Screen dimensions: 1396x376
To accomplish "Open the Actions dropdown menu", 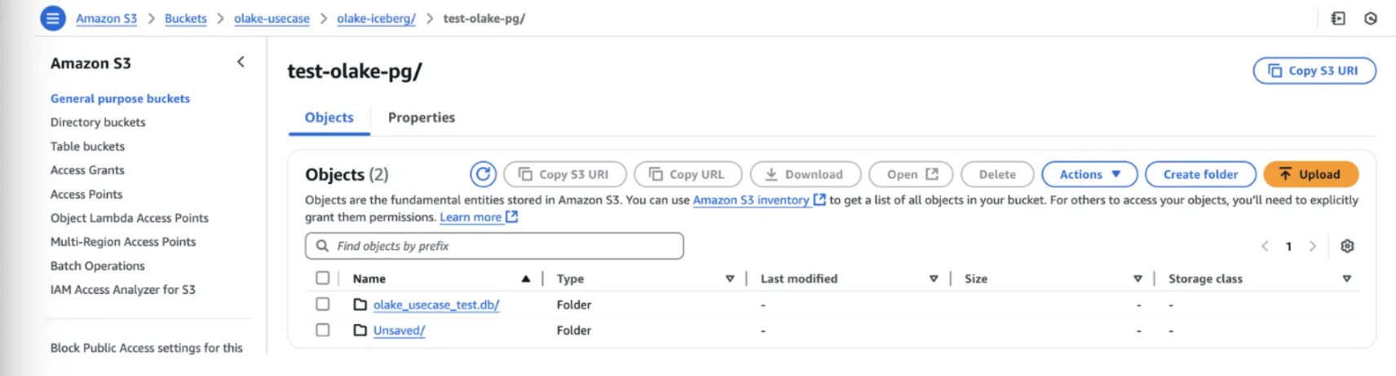I will coord(1089,174).
